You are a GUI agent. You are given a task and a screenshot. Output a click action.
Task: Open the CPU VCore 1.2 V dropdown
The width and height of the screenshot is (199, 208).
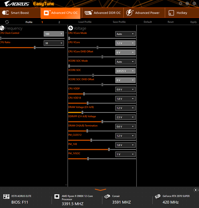(125, 43)
